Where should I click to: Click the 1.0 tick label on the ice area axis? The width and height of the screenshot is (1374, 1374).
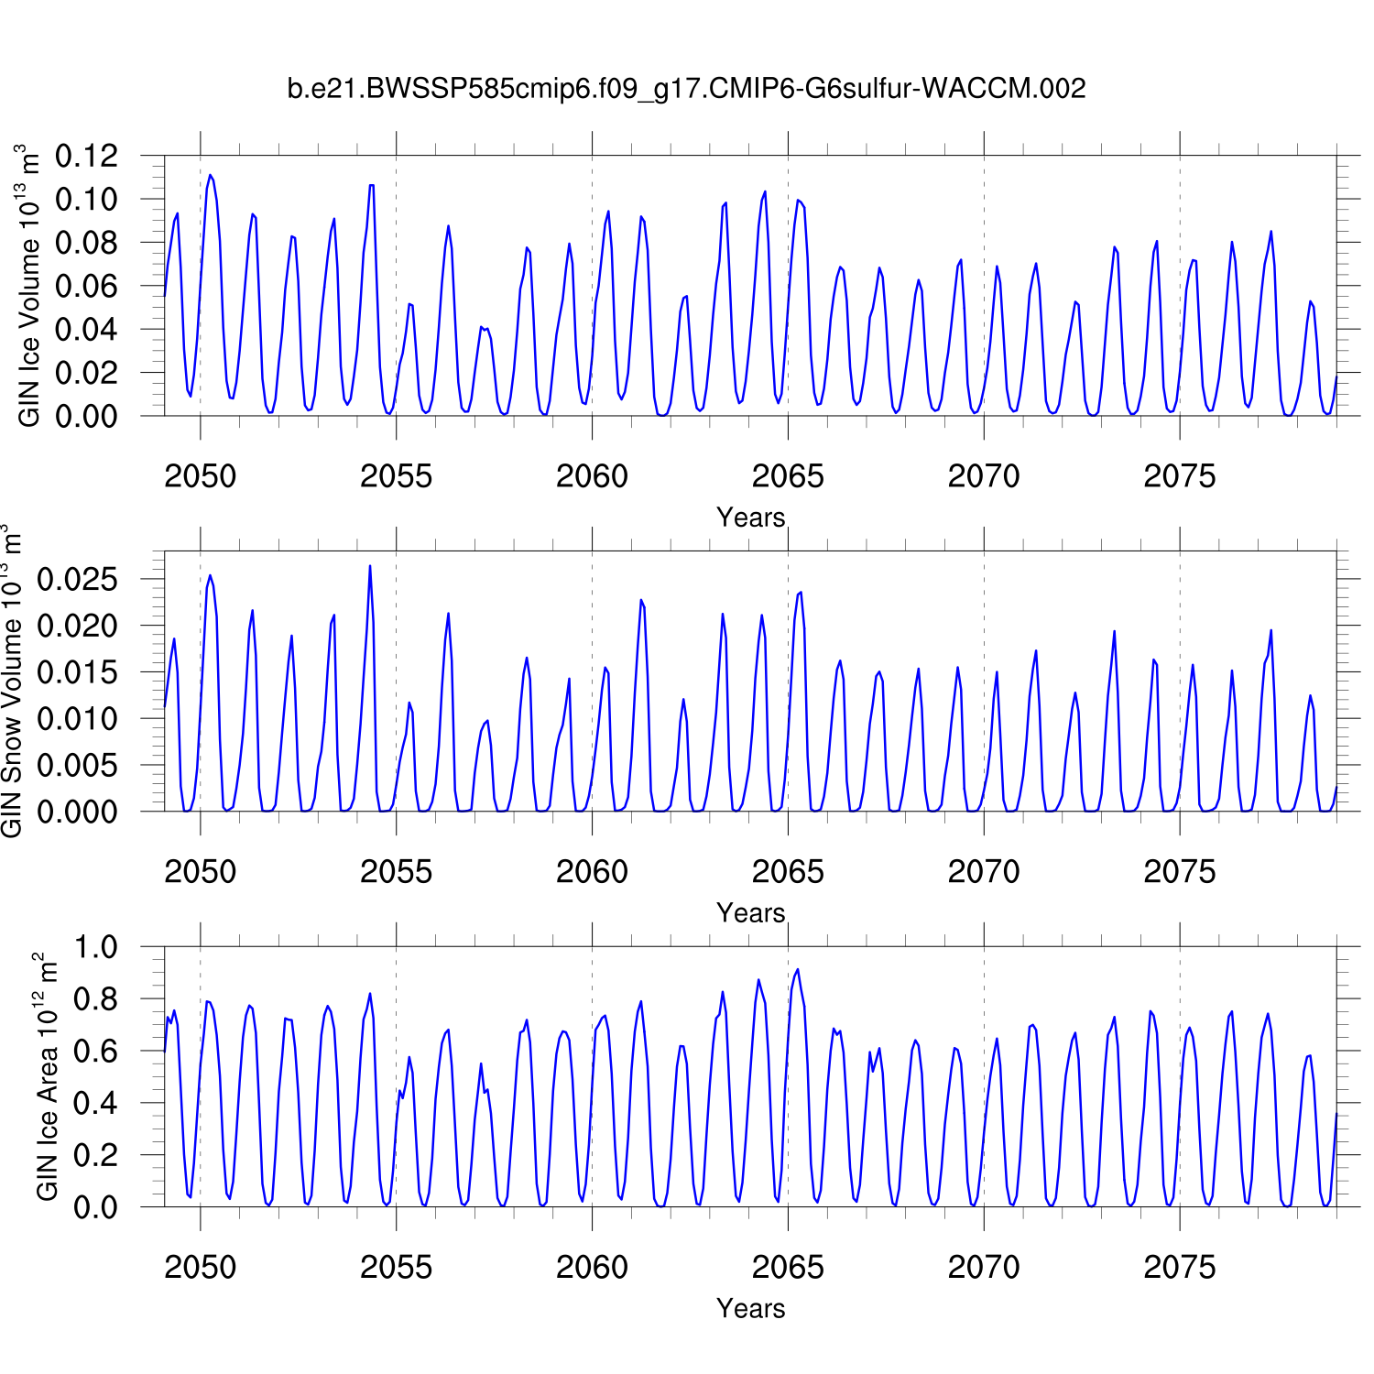96,947
